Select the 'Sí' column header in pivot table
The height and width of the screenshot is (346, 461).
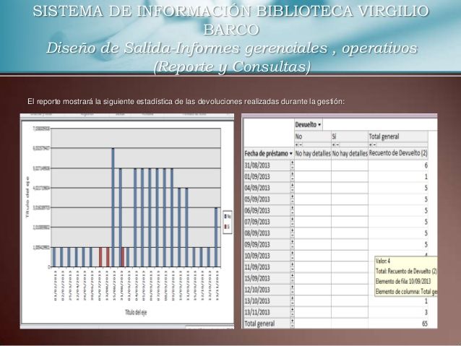coord(350,137)
